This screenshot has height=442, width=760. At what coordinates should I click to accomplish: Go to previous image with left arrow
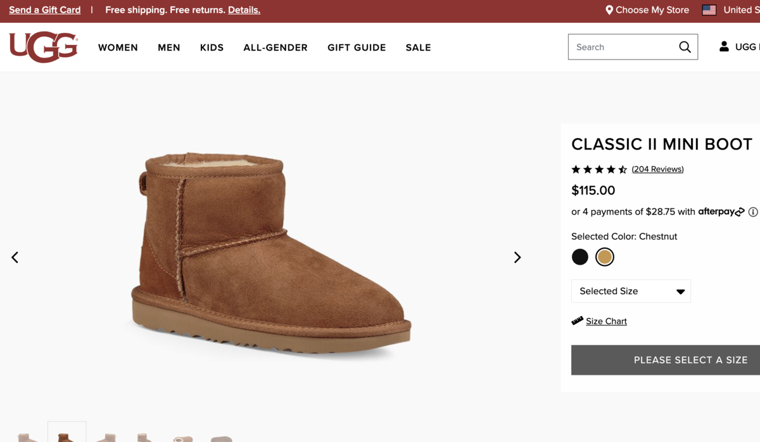click(15, 257)
